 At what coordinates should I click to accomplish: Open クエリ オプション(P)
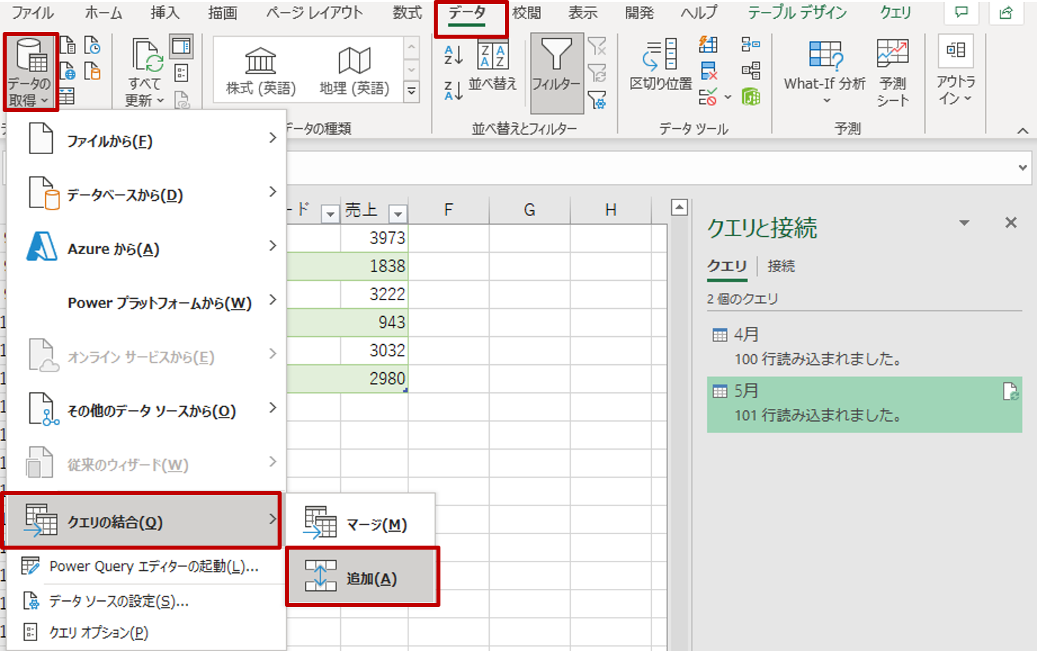pos(146,632)
